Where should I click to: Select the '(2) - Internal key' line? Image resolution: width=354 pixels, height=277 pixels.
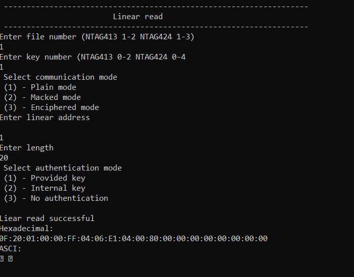point(45,188)
